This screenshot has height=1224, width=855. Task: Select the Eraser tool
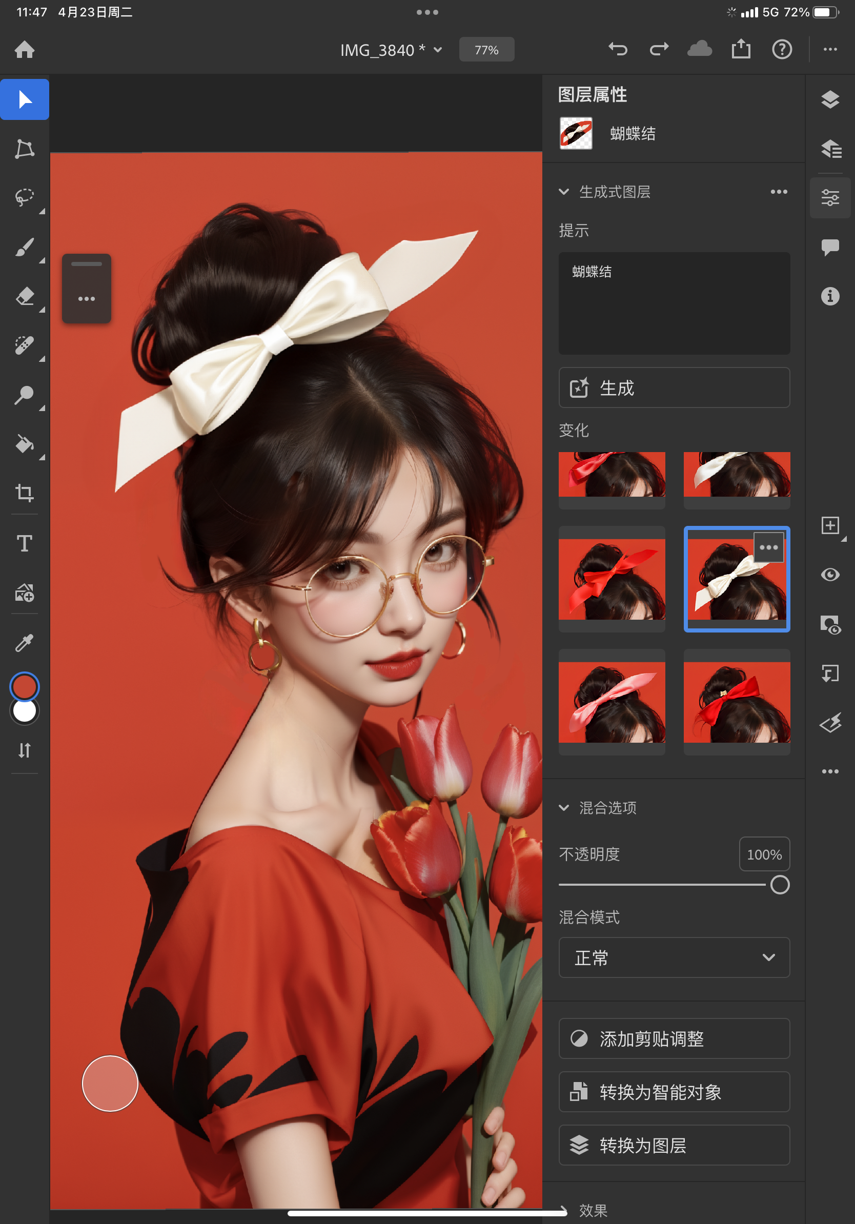(x=24, y=296)
